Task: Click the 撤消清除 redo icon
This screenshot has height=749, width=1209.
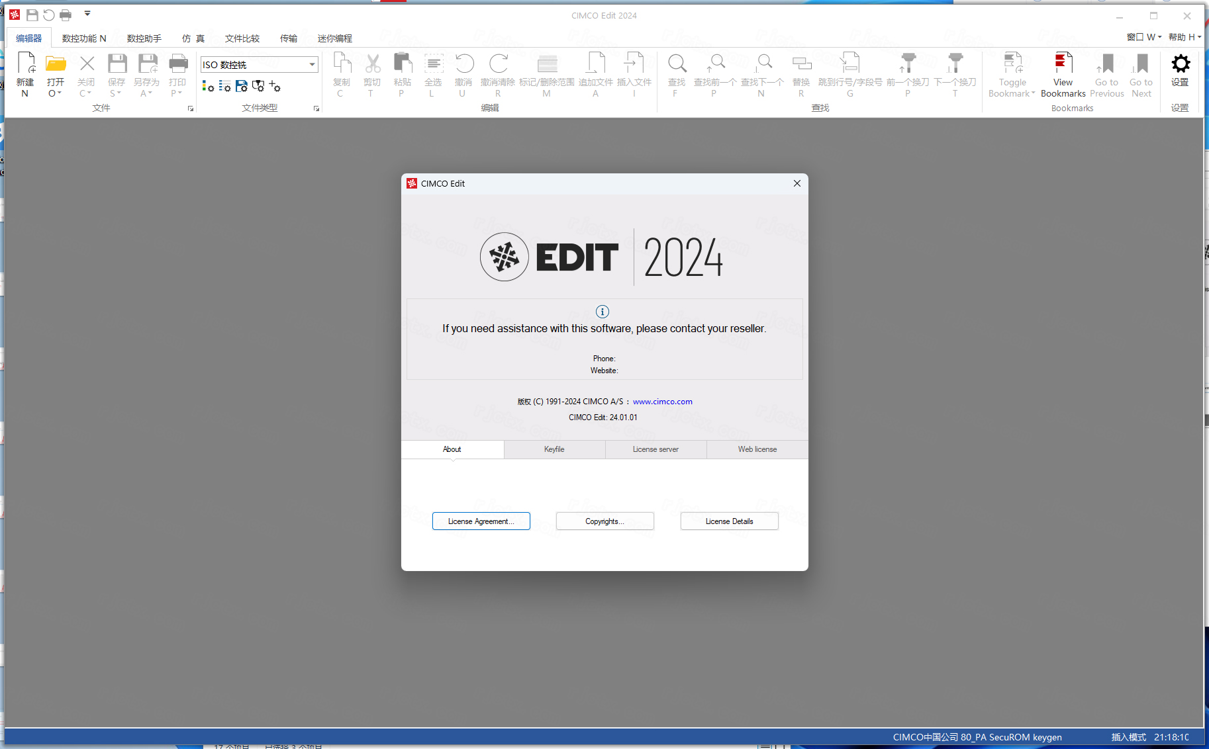Action: 498,64
